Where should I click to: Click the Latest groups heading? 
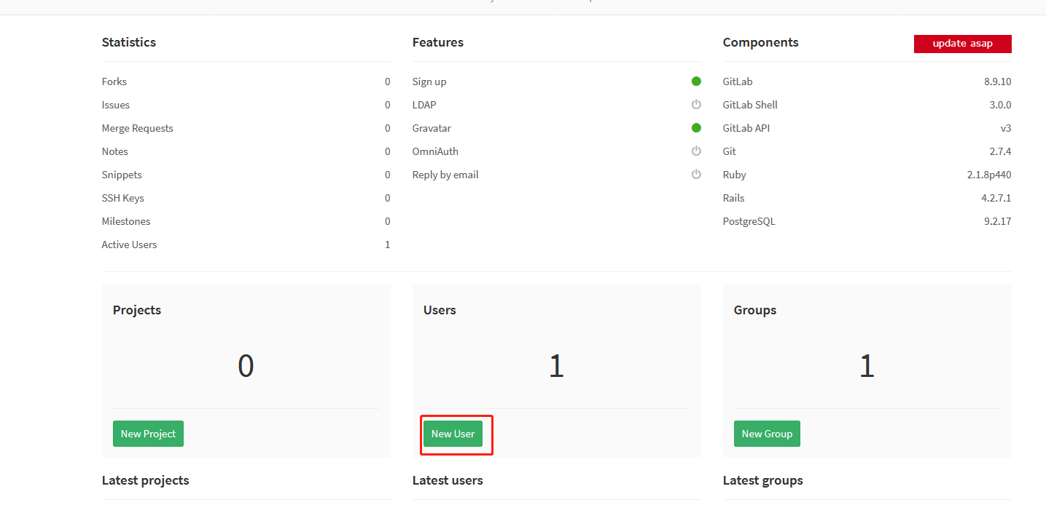(x=763, y=480)
